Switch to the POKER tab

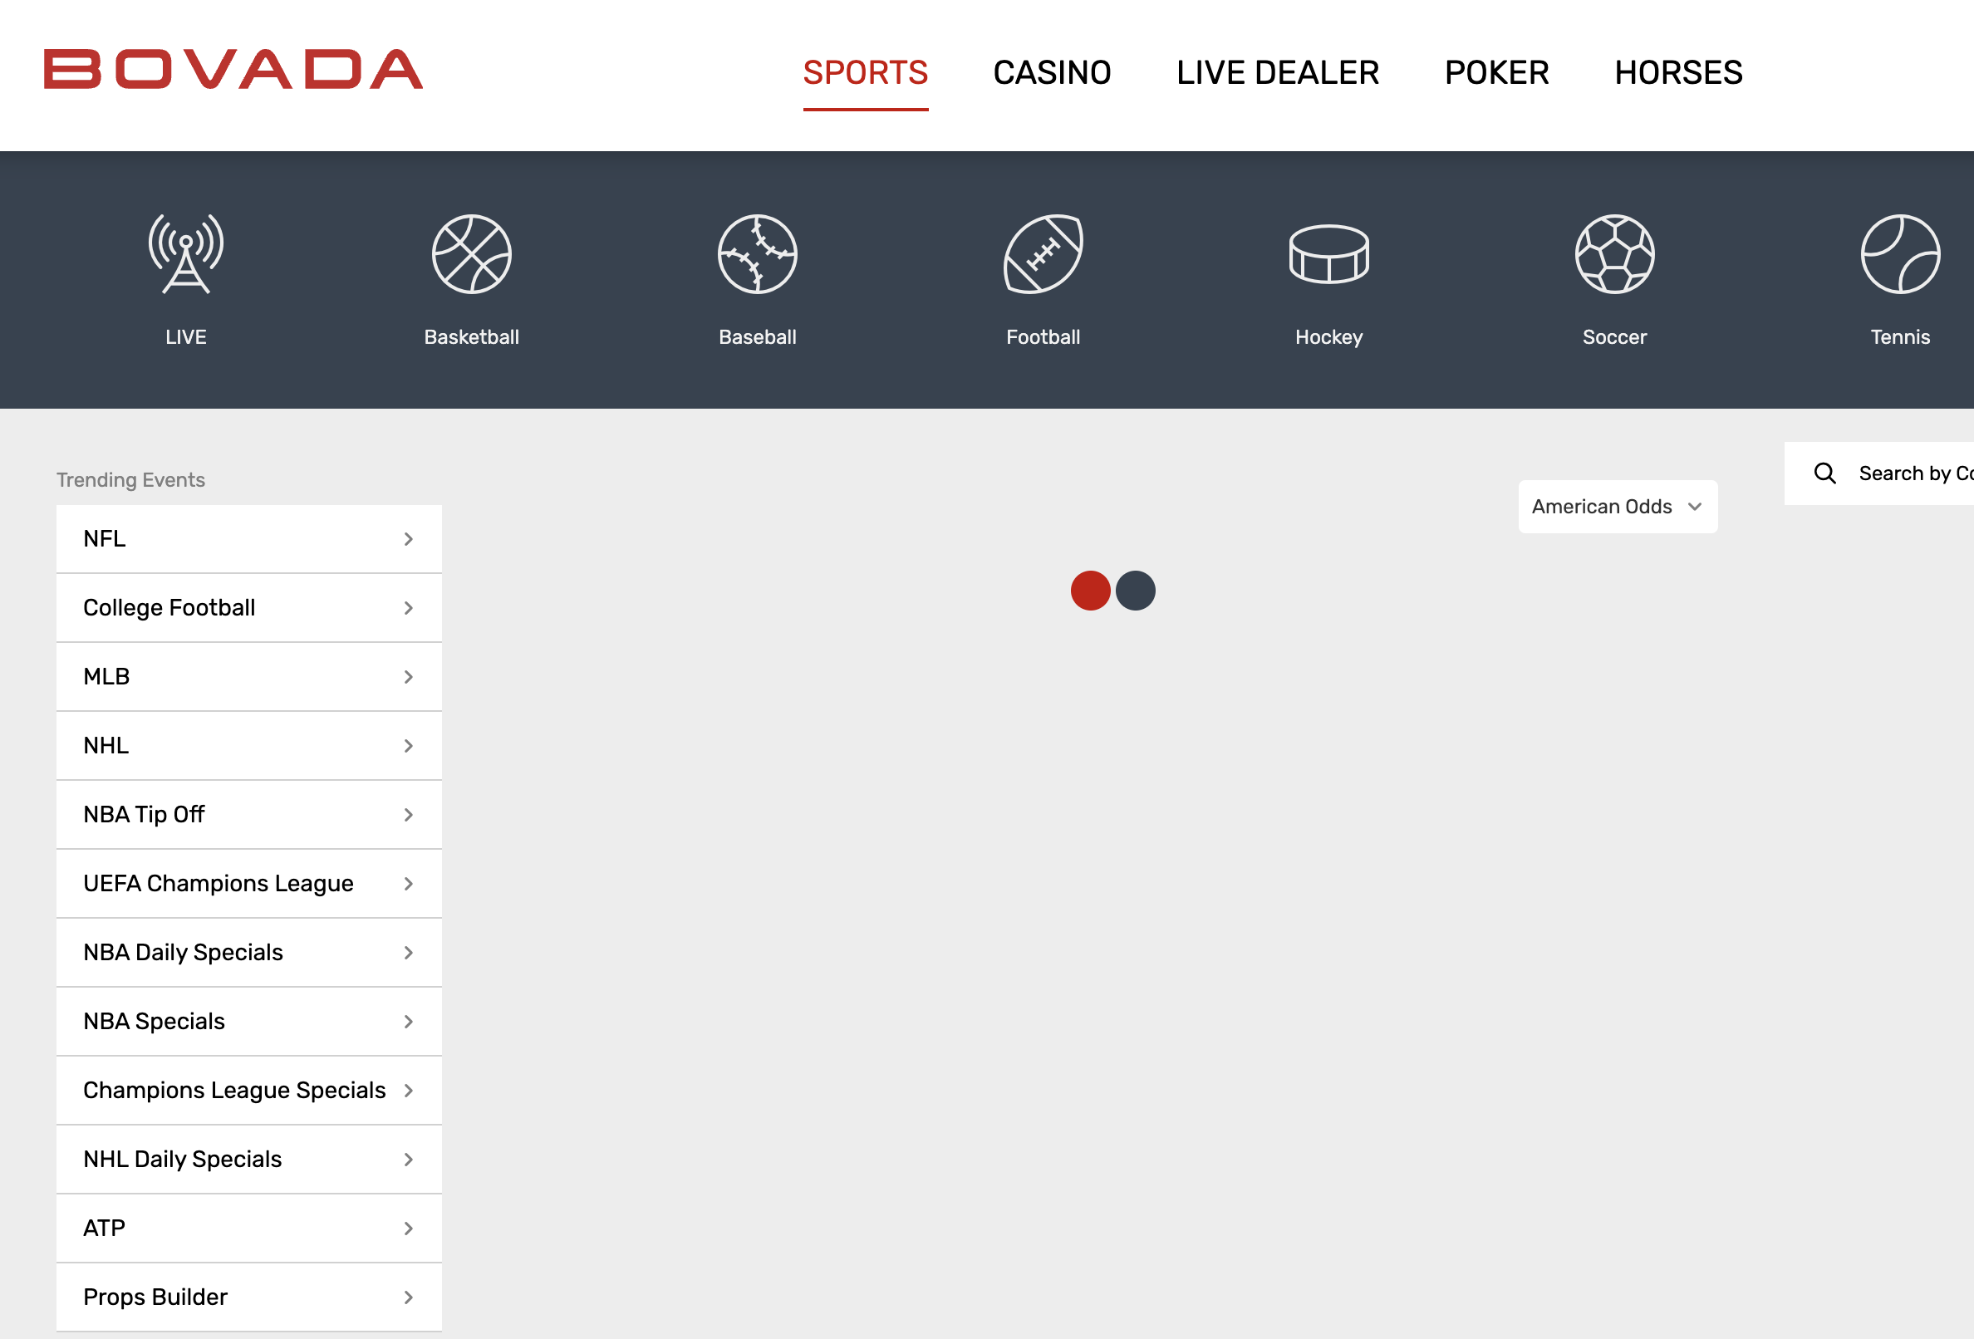pos(1495,73)
